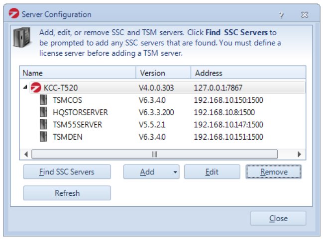Viewport: 323px width, 241px height.
Task: Open the Add button dropdown arrow
Action: pos(175,172)
